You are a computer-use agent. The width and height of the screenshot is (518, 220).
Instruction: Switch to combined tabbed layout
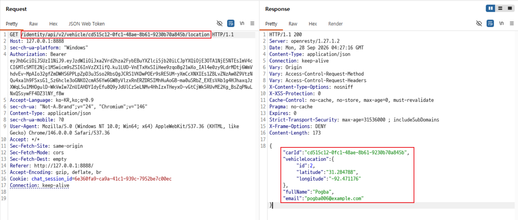(510, 8)
